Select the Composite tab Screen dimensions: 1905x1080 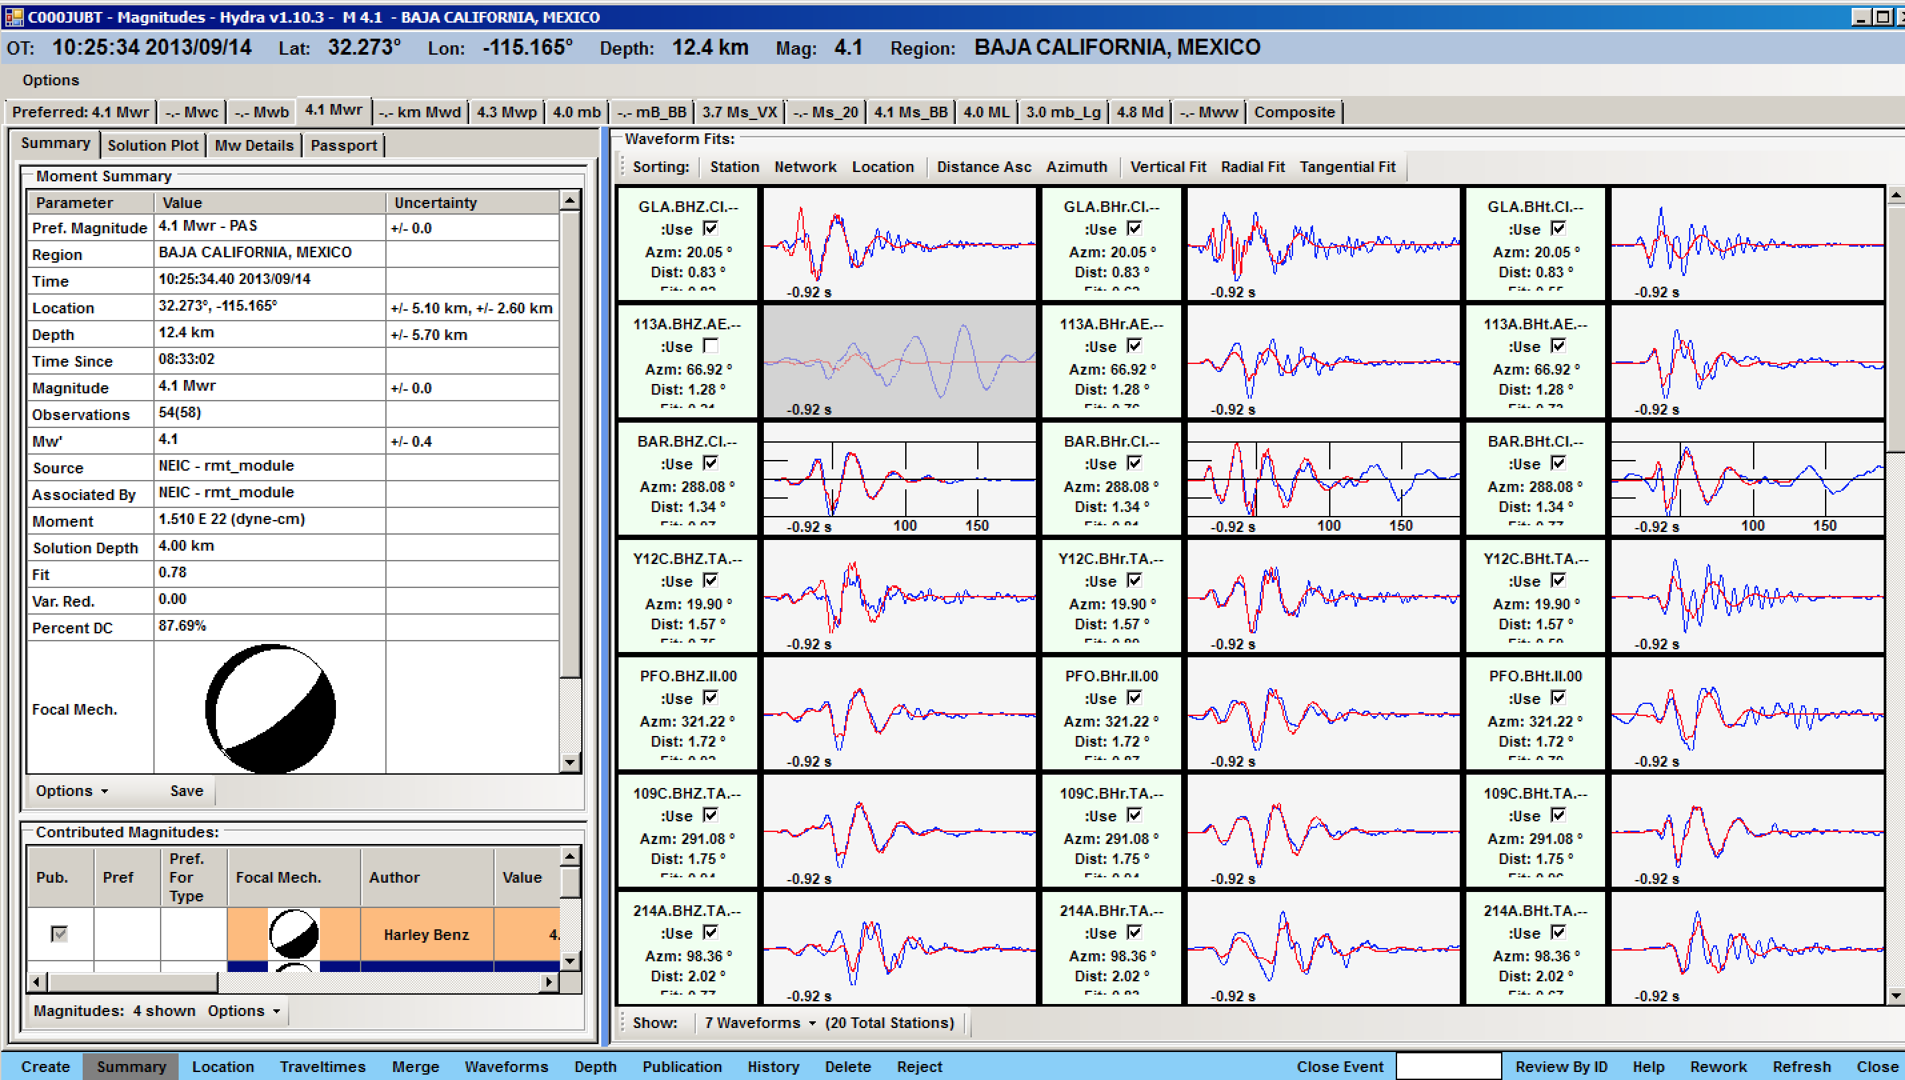coord(1294,112)
